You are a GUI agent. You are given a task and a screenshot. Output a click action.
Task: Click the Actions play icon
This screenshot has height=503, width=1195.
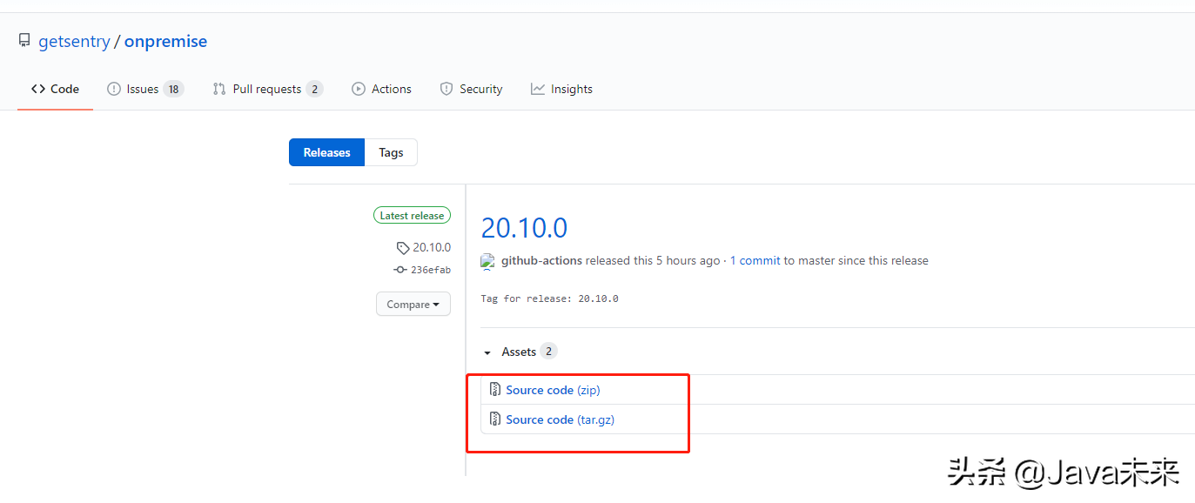359,89
